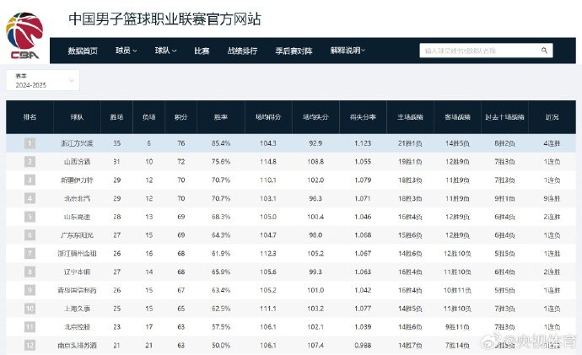This screenshot has height=355, width=582.
Task: Open the 赛季 2024-2025 season selector
Action: 42,80
